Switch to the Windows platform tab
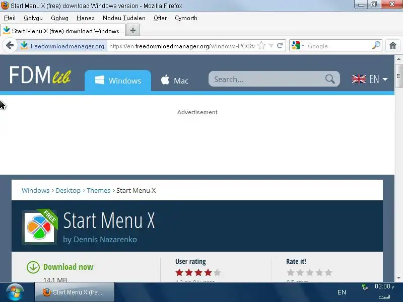The image size is (403, 302). coord(118,81)
